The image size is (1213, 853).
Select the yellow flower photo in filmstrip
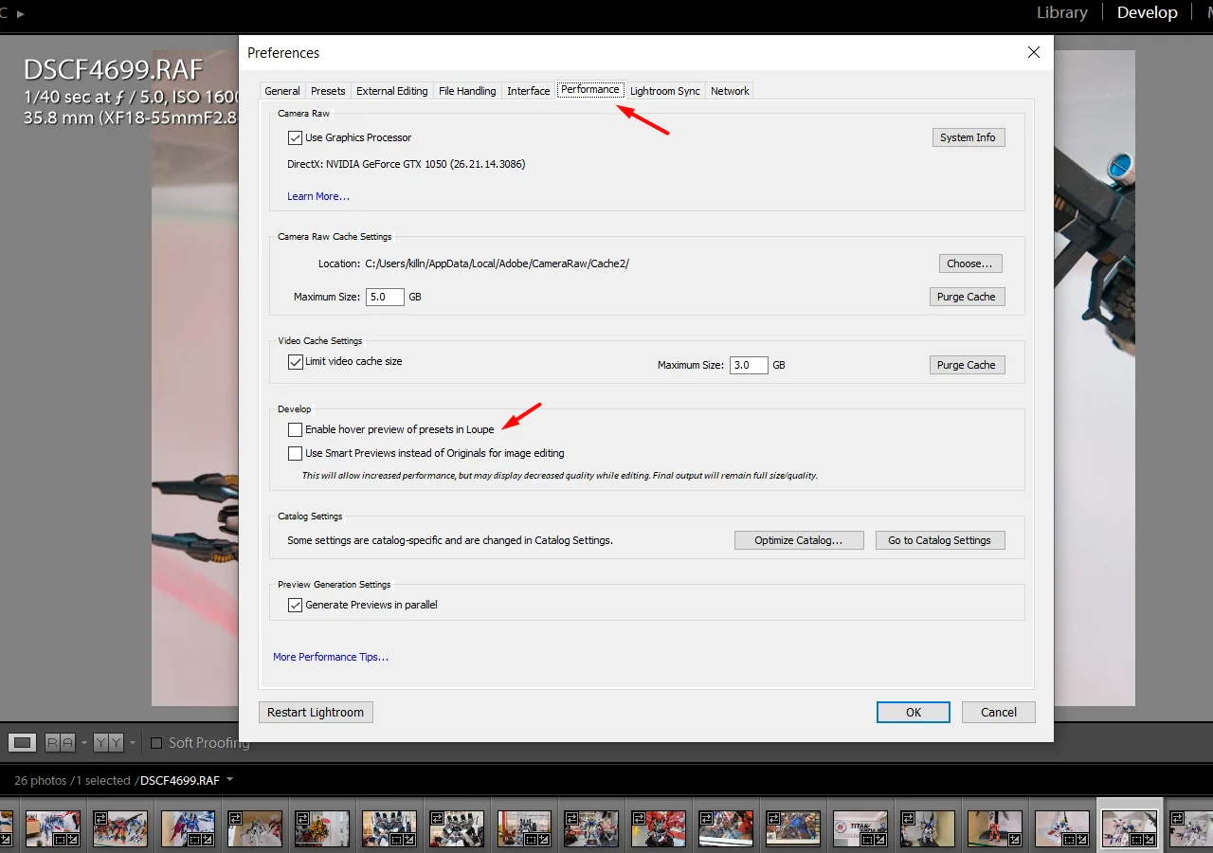(322, 828)
